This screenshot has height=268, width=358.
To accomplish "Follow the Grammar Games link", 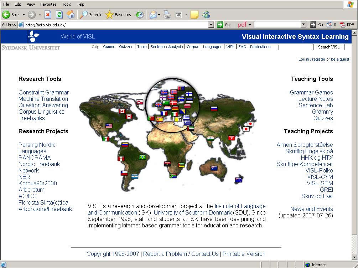I will [311, 92].
